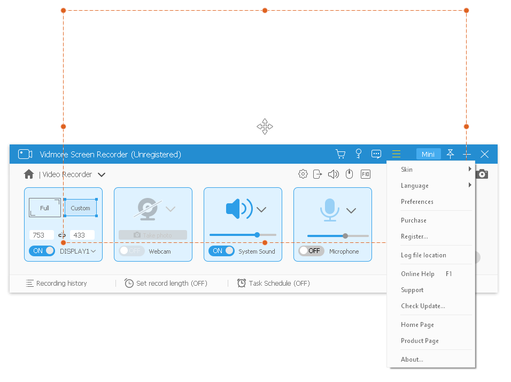
Task: Click the Task Schedule alarm icon
Action: click(x=242, y=283)
